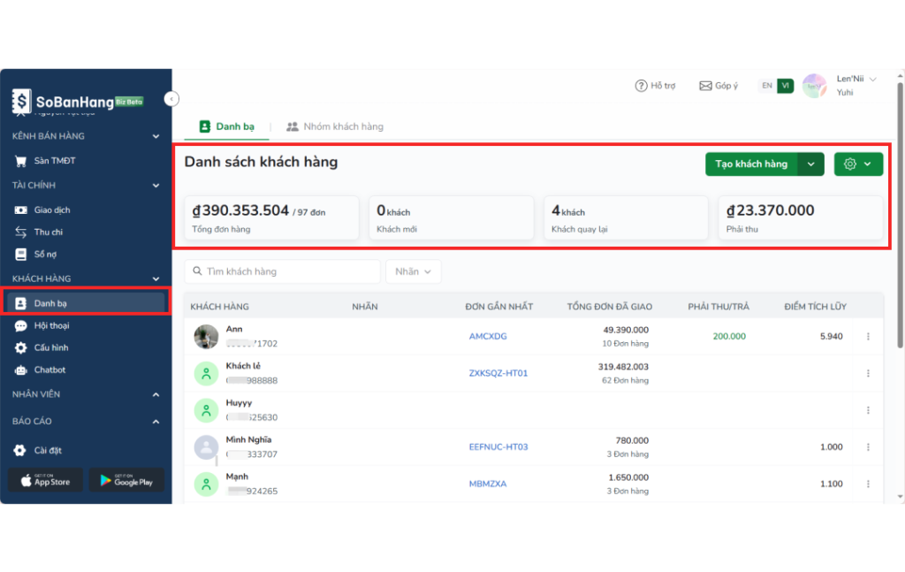This screenshot has height=572, width=905.
Task: Open Cấu hình gear icon
Action: click(21, 347)
